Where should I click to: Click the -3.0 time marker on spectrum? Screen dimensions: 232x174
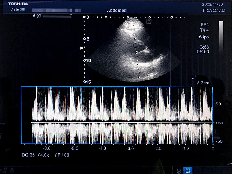(x=130, y=148)
